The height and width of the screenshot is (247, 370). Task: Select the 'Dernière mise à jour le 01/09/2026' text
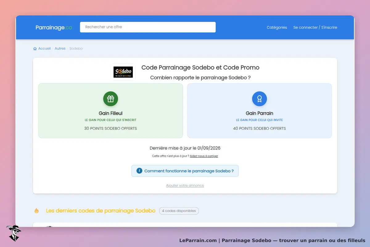(x=185, y=148)
